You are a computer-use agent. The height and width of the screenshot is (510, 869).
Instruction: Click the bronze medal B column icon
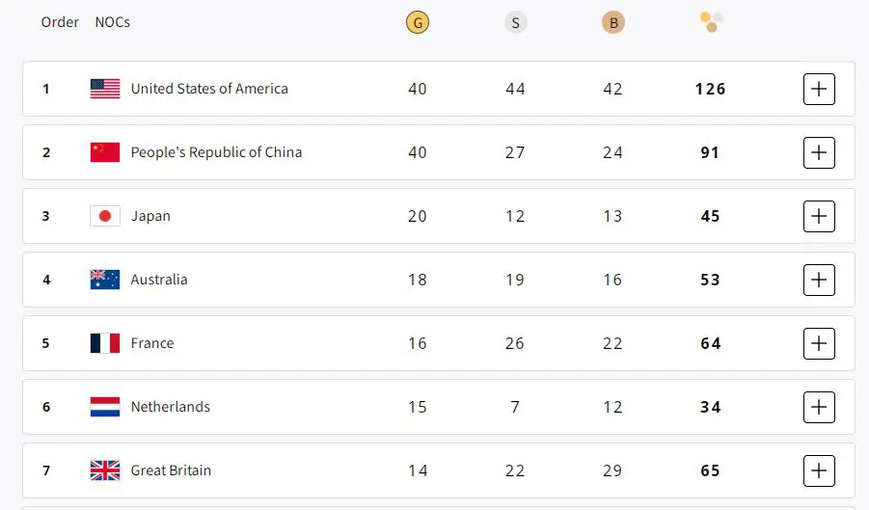click(x=613, y=23)
